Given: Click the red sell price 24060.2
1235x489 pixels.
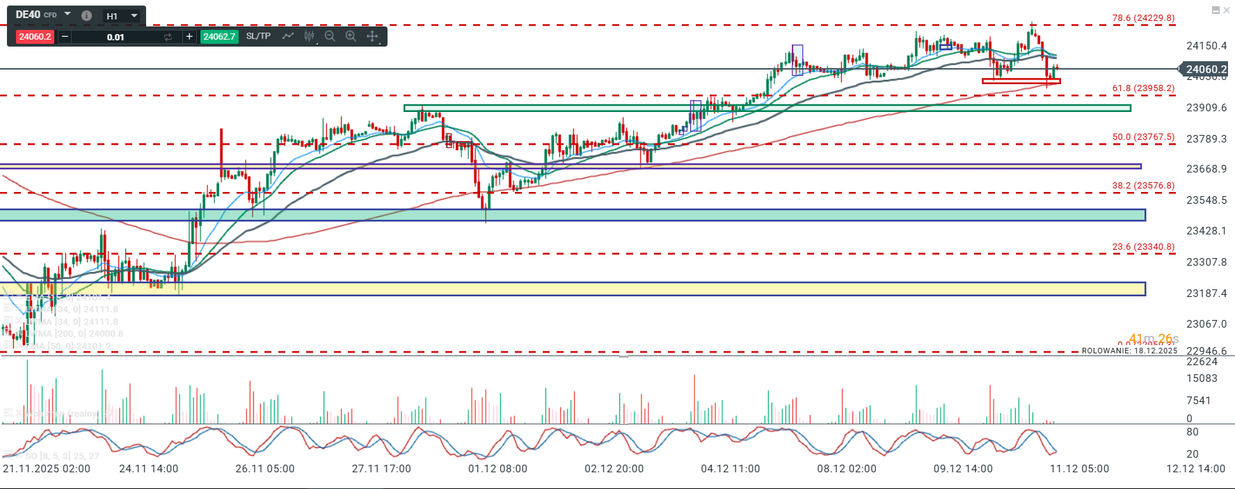Looking at the screenshot, I should 35,37.
